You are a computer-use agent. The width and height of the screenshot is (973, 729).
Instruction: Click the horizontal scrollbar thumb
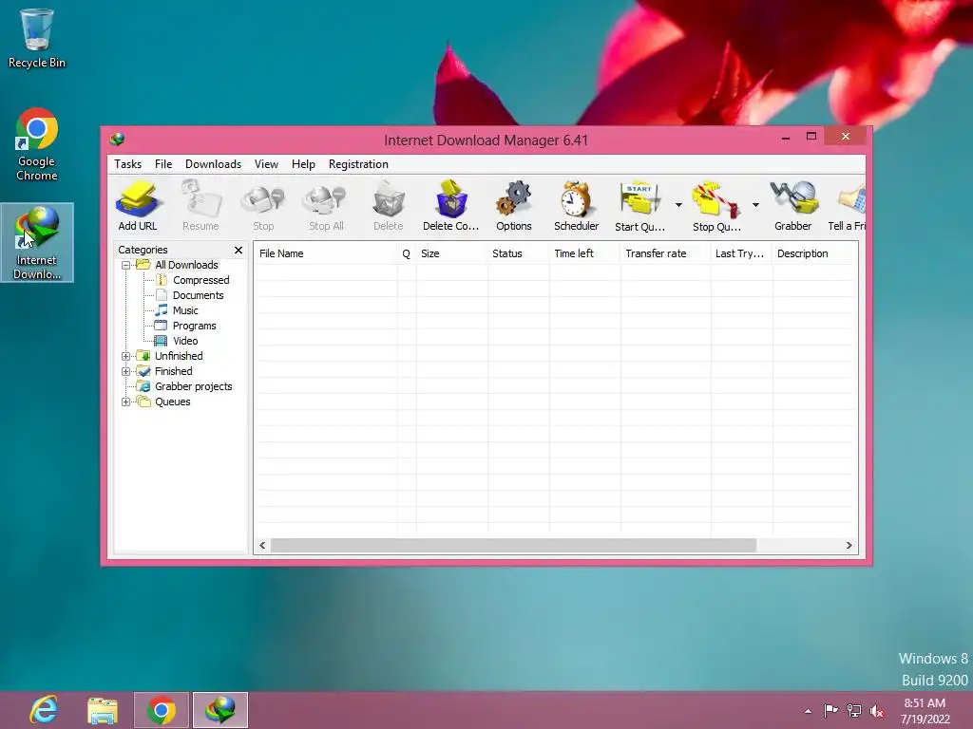(x=513, y=546)
